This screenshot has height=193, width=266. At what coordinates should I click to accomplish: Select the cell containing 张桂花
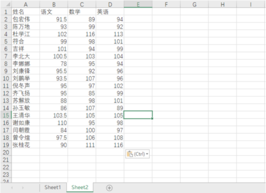(26, 145)
